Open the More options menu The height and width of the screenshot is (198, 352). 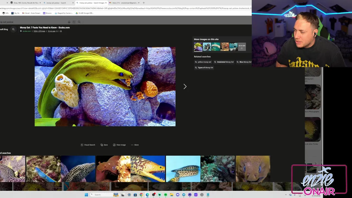pyautogui.click(x=135, y=145)
